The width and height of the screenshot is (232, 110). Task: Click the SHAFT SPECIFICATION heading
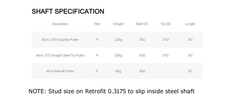(68, 11)
